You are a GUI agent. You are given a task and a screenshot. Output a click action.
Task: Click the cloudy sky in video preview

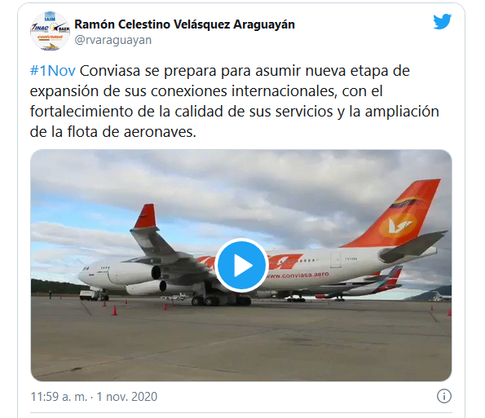coord(241,191)
